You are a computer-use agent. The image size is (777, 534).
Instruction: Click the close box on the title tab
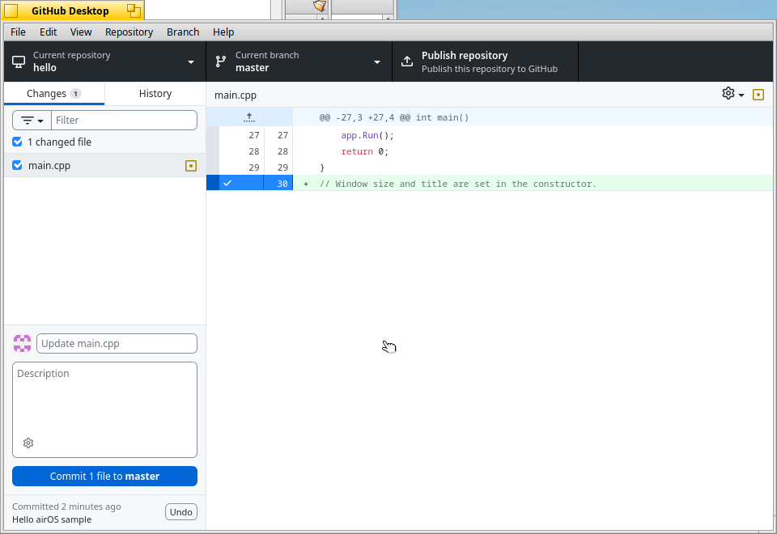click(11, 11)
